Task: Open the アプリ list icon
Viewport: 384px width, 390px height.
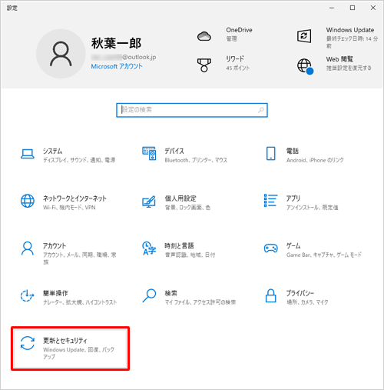Action: click(x=271, y=201)
